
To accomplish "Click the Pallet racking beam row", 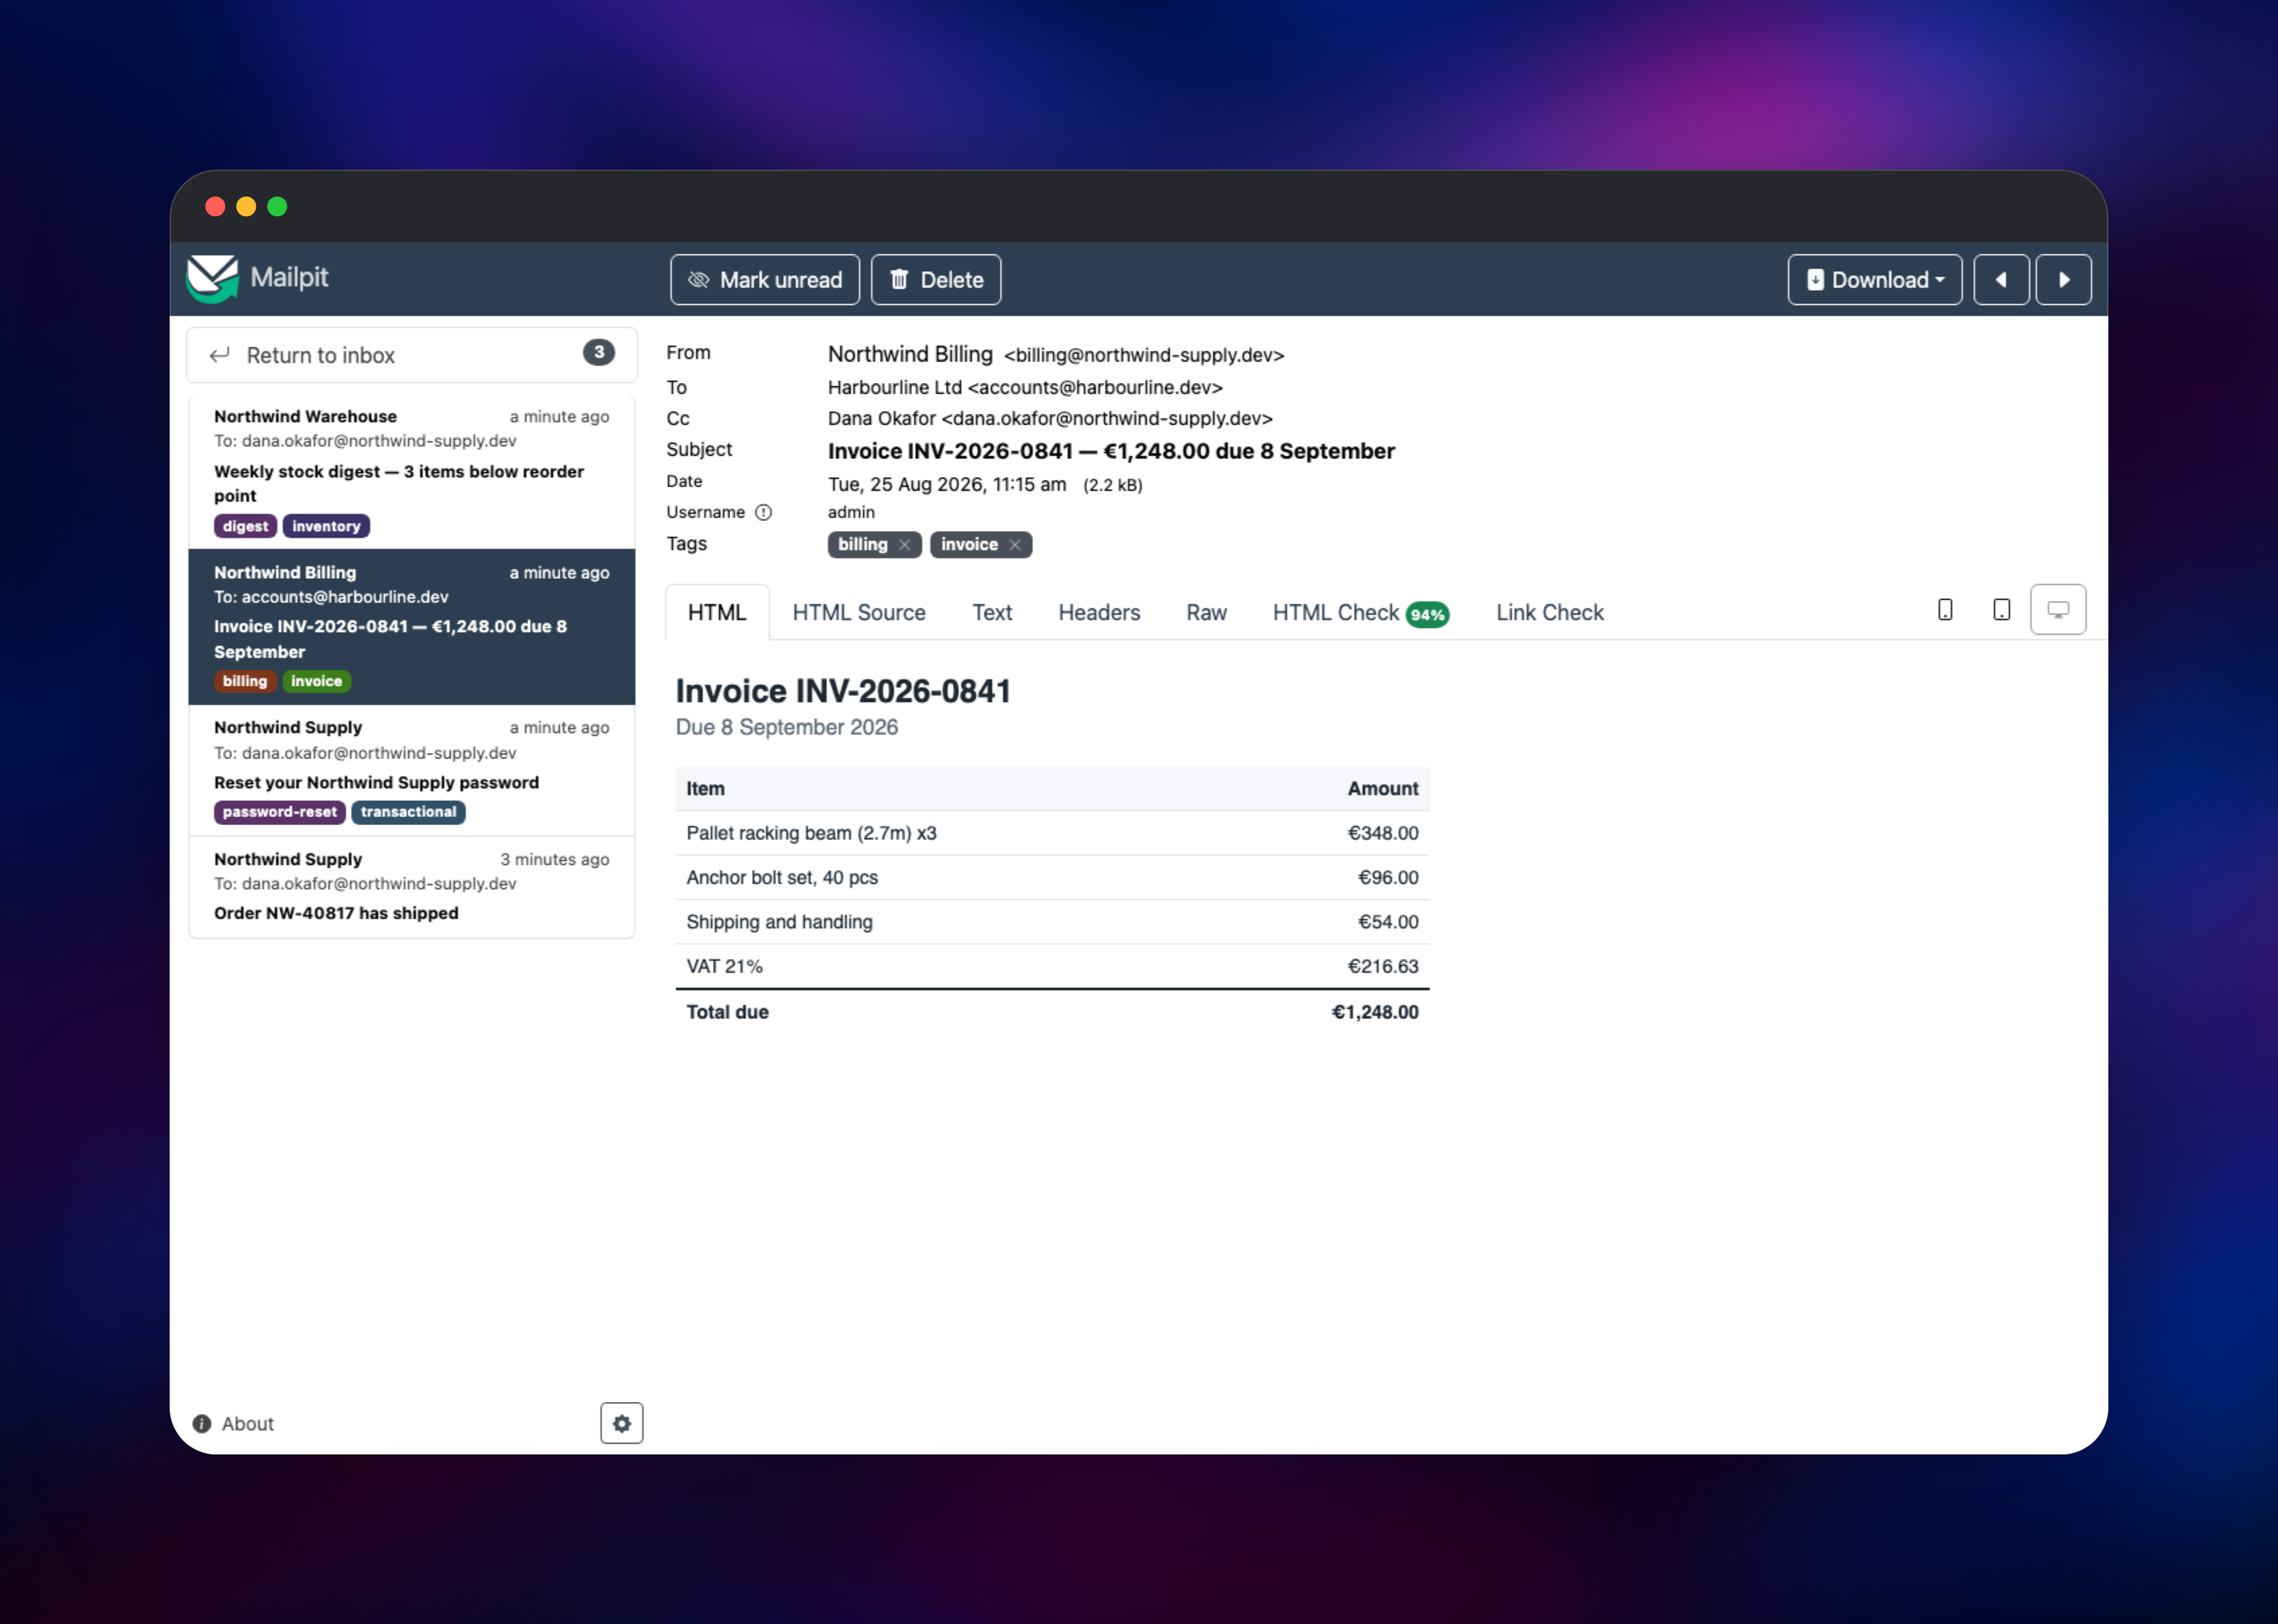I will click(1052, 833).
